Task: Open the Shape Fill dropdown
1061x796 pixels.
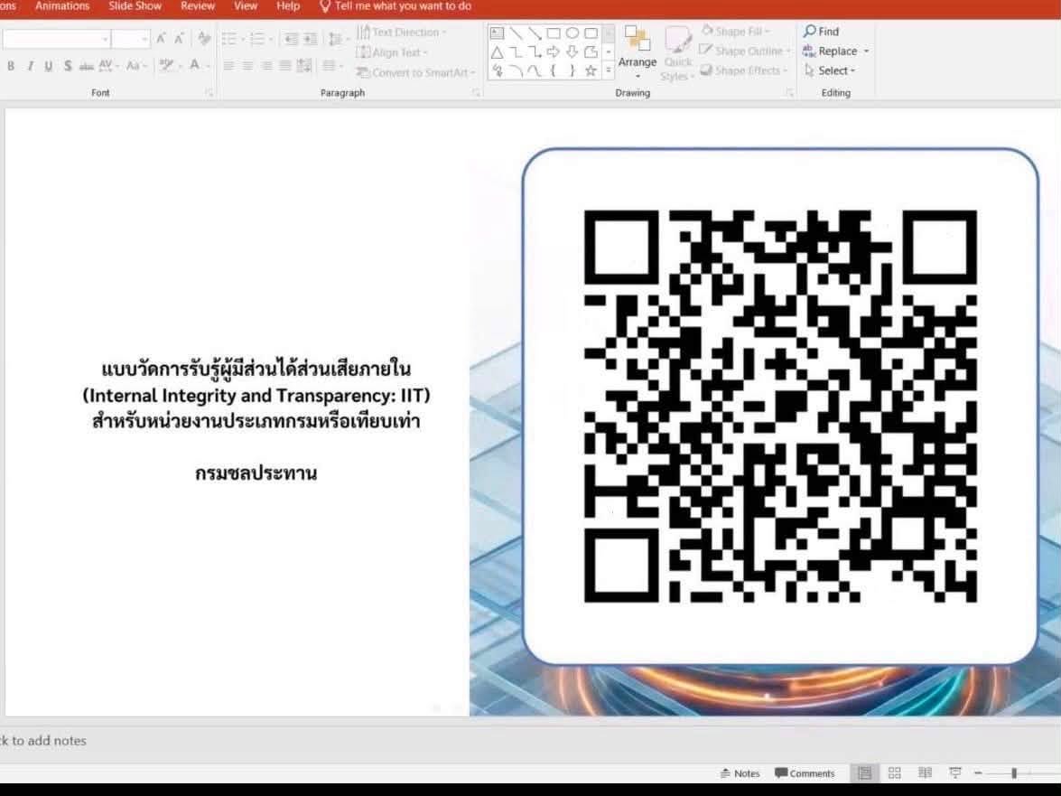Action: click(736, 31)
